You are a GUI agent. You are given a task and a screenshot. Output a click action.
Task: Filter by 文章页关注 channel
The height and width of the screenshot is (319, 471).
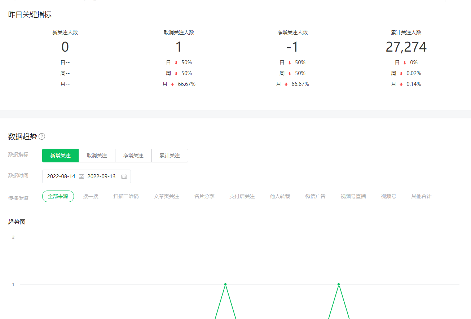click(x=166, y=196)
